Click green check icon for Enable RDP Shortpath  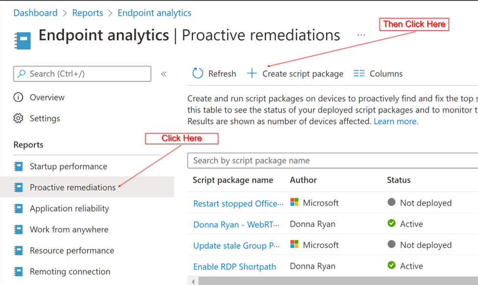[391, 265]
